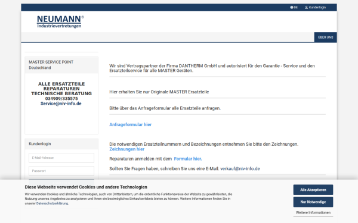
Task: Focus the E-Mail-Adresse input field
Action: 61,158
